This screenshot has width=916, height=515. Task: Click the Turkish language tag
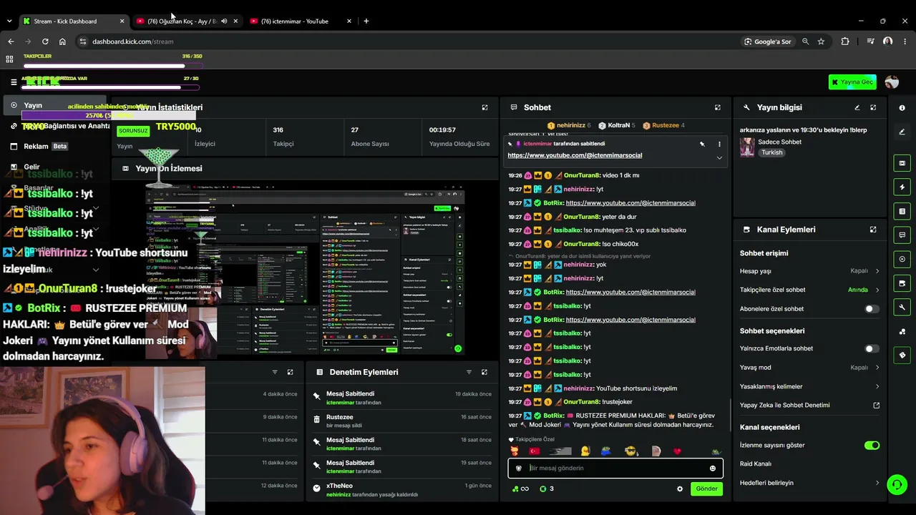tap(771, 152)
